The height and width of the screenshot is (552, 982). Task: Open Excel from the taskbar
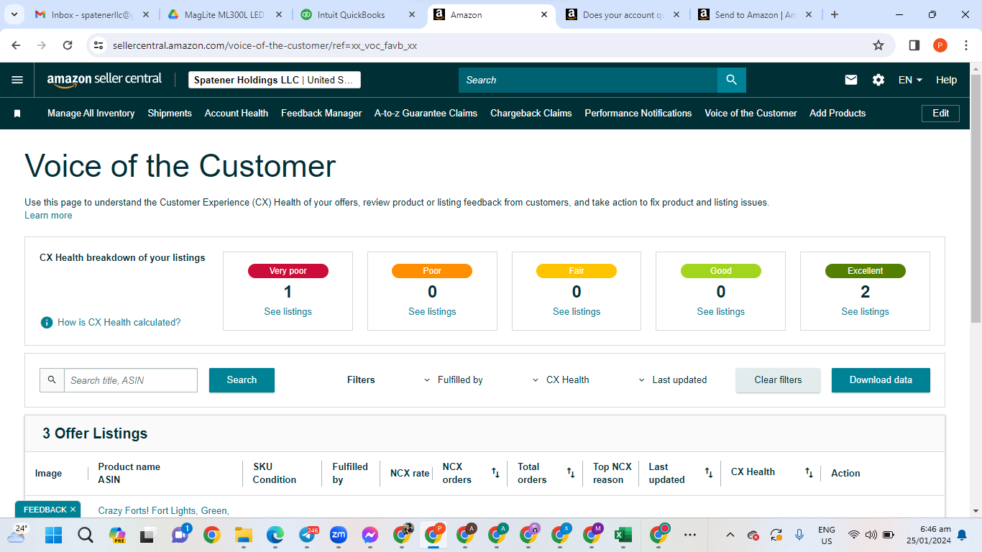(623, 535)
